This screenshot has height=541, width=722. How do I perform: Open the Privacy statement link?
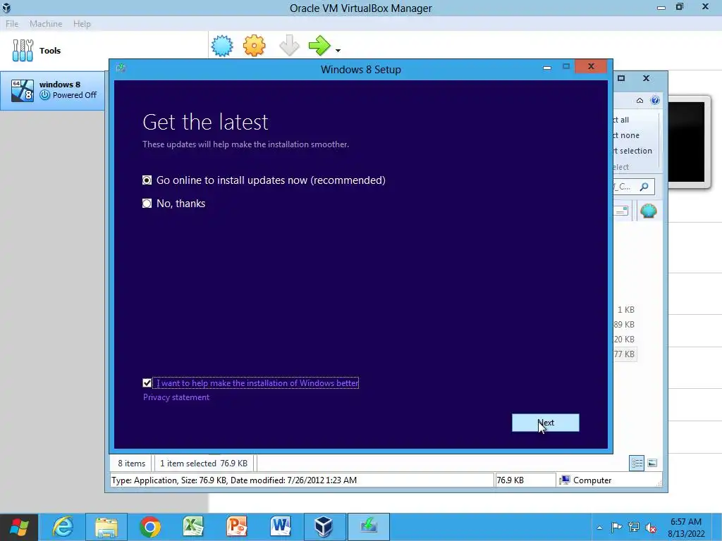(176, 397)
